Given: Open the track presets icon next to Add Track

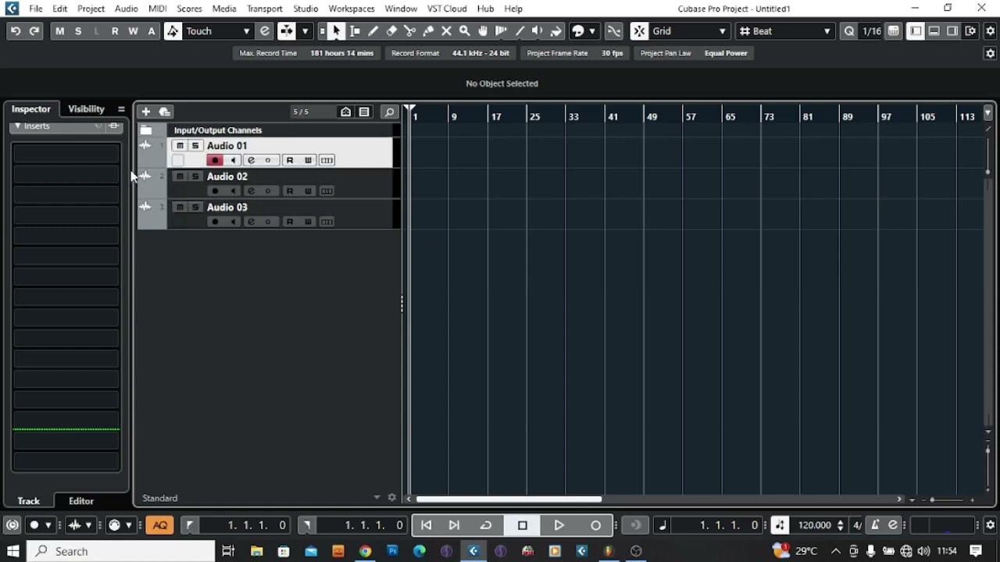Looking at the screenshot, I should click(164, 112).
